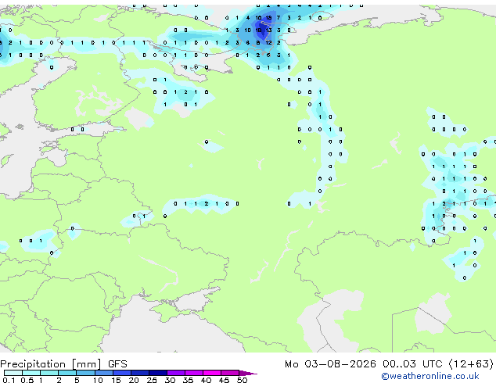Pick the 10–15 mm legend swatch
Viewport: 496px width, 383px height.
[x=103, y=373]
